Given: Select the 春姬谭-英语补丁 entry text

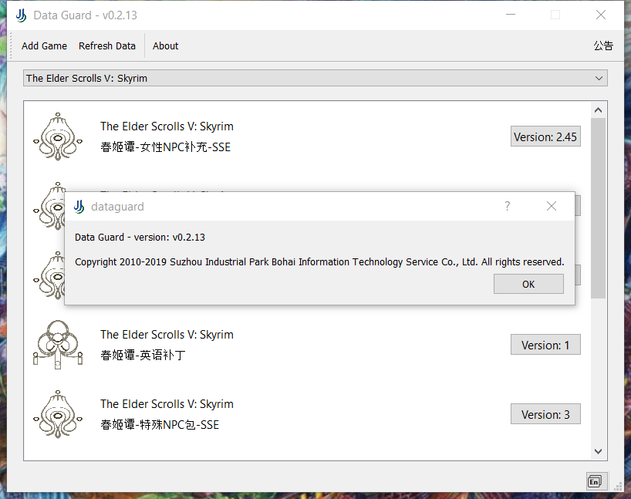Looking at the screenshot, I should tap(143, 356).
